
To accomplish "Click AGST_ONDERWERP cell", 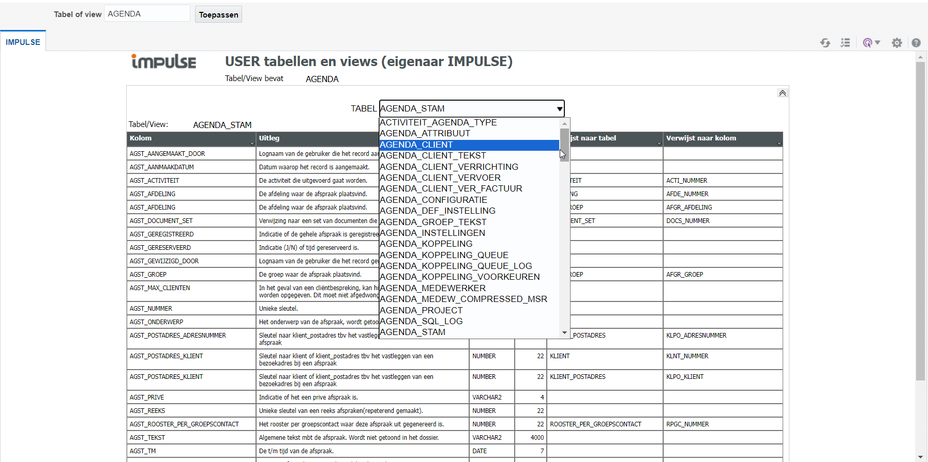I will [x=191, y=322].
